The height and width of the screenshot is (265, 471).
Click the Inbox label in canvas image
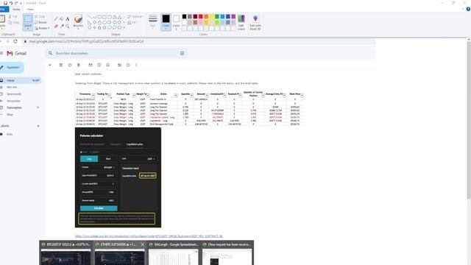coord(10,80)
